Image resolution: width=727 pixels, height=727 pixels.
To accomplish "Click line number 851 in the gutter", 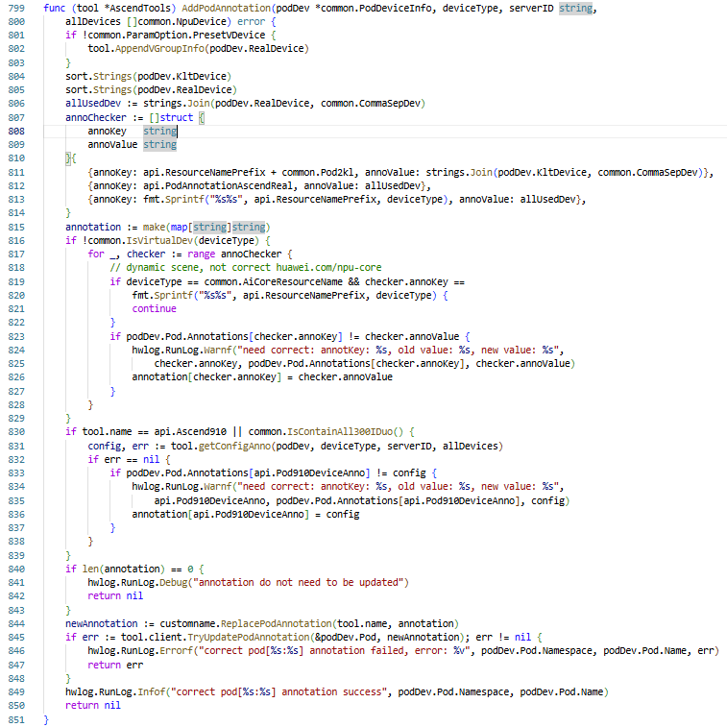I will point(16,719).
